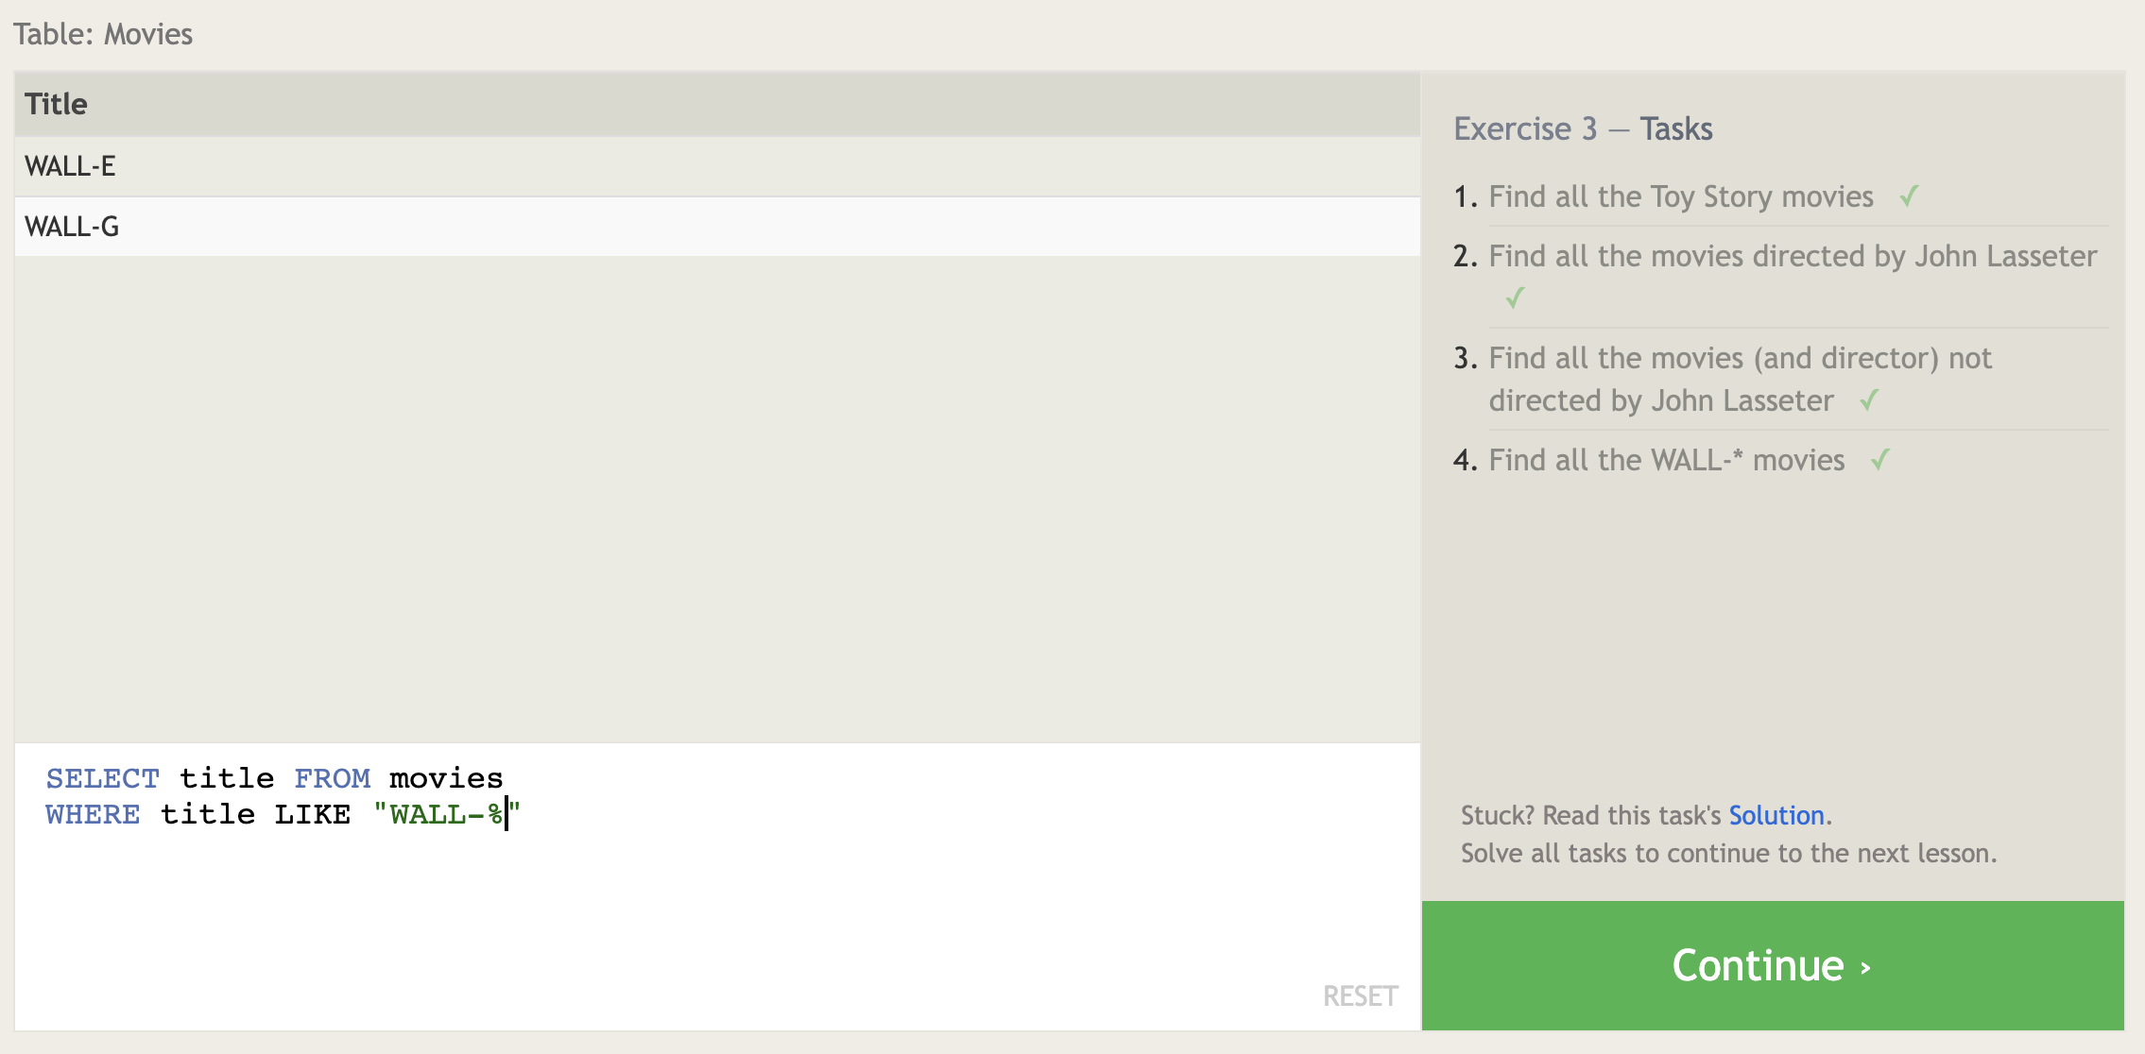
Task: Click the 'Table: Movies' label
Action: (x=103, y=34)
